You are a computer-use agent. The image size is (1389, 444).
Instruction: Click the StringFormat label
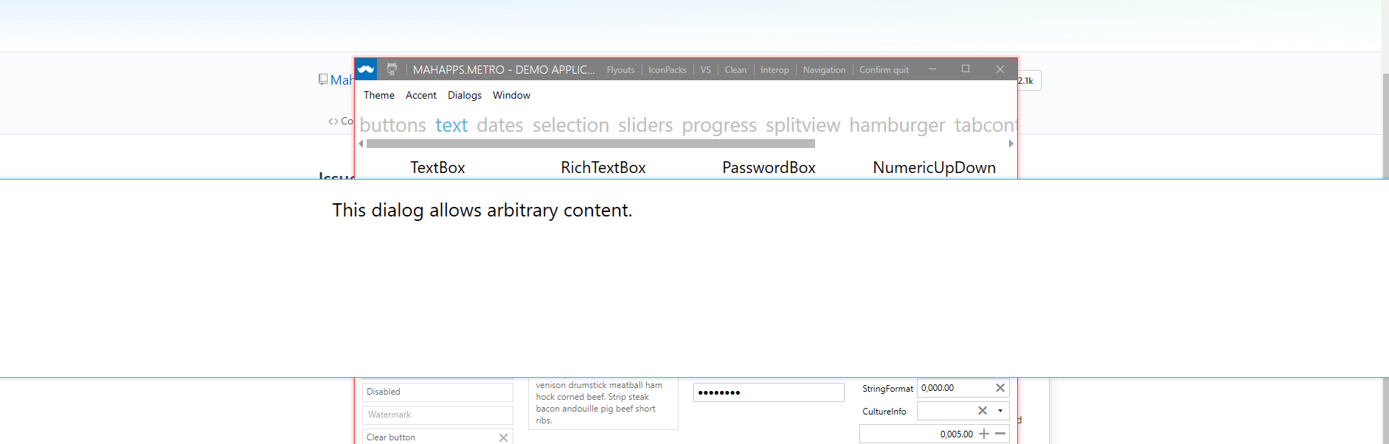point(887,389)
